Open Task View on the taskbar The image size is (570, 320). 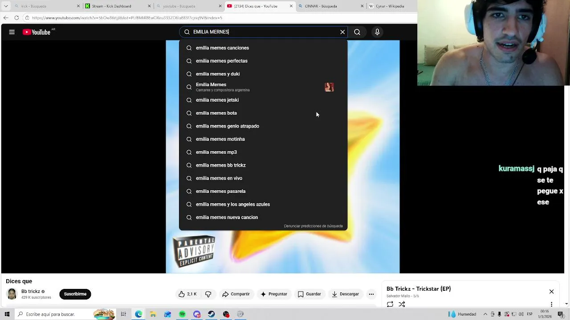pos(123,314)
